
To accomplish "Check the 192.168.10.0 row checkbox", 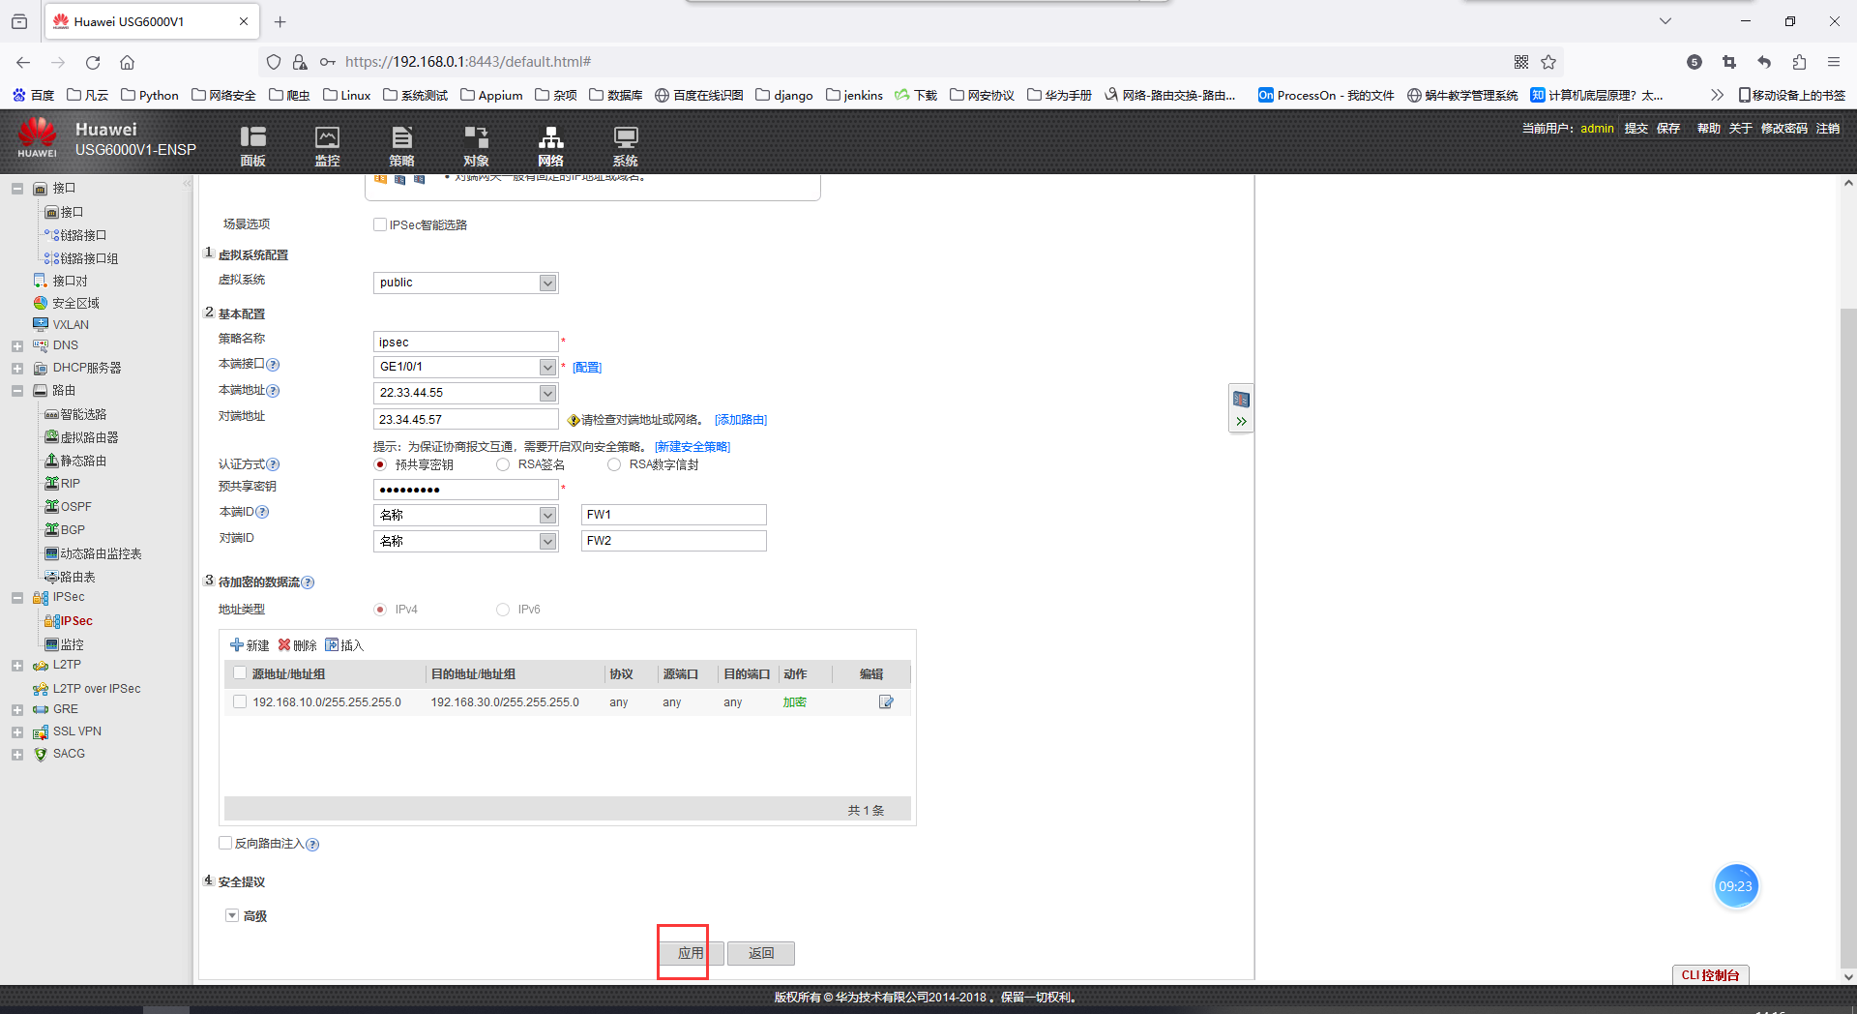I will (x=240, y=701).
